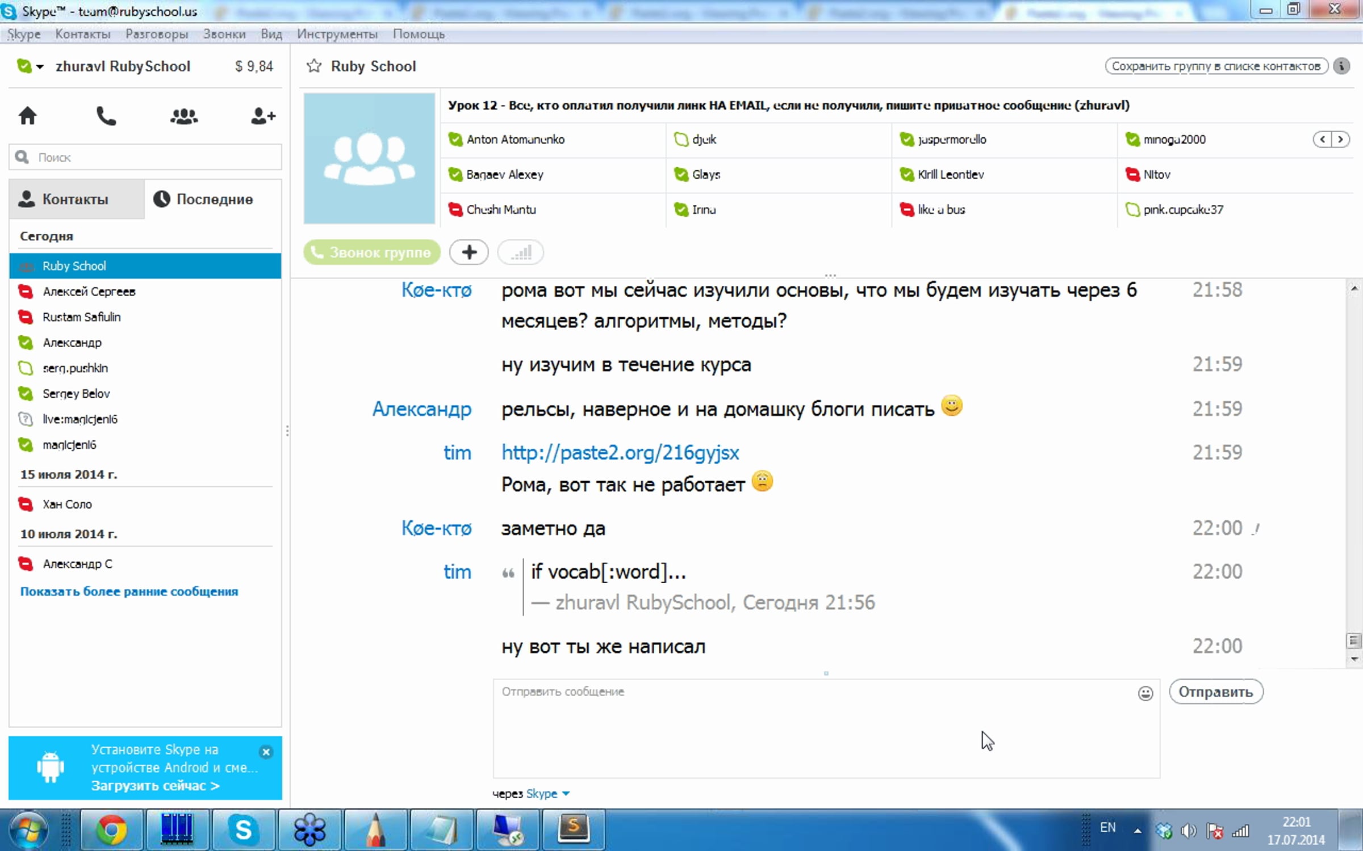The height and width of the screenshot is (851, 1363).
Task: Open the Разговоры menu
Action: click(157, 34)
